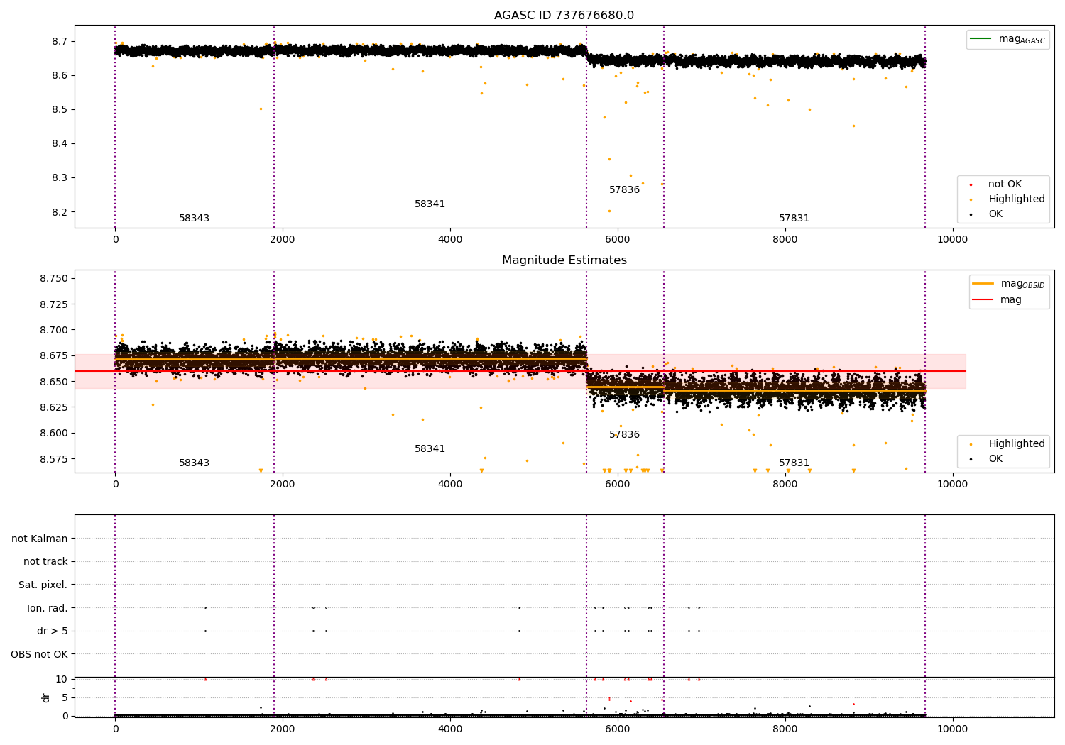1065x745 pixels.
Task: Click observation label 57831 in the Magnitude Estimates plot
Action: 794,463
